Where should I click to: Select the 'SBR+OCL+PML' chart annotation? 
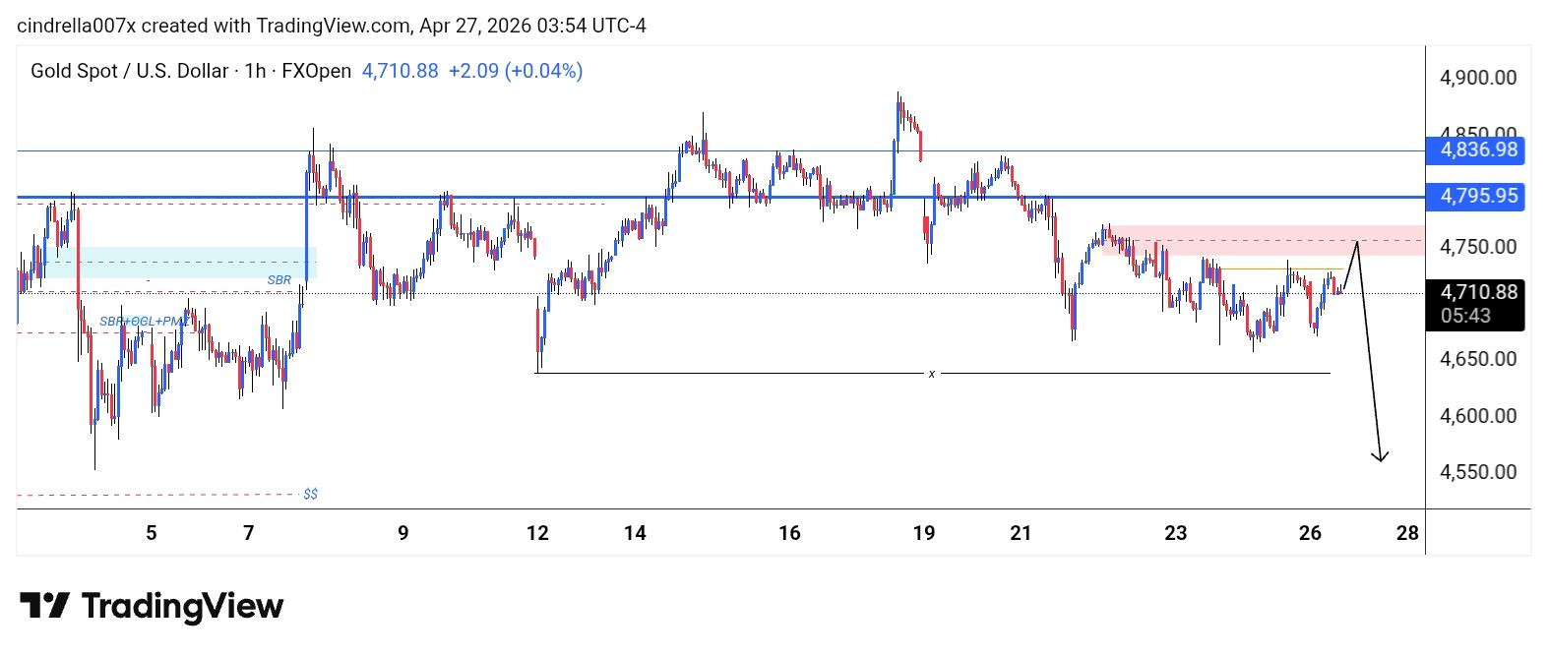pyautogui.click(x=144, y=322)
